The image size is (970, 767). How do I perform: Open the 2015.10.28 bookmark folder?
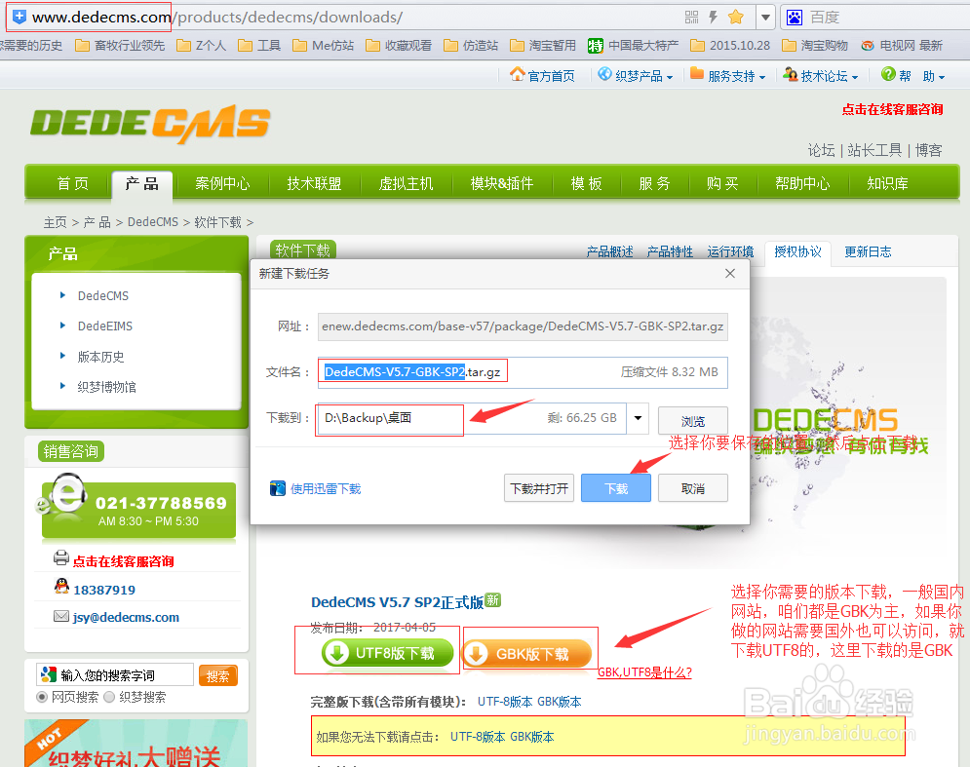[x=730, y=45]
